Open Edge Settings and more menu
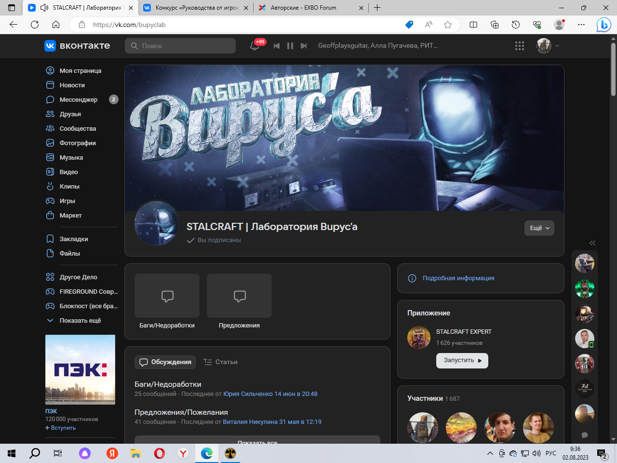Screen dimensions: 617x463 click(581, 25)
